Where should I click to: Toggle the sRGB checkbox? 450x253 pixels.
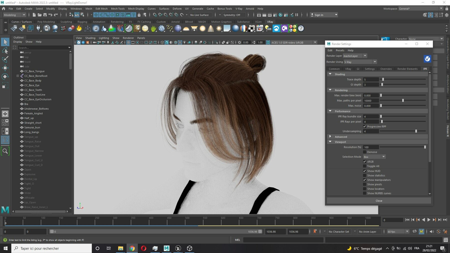point(364,162)
